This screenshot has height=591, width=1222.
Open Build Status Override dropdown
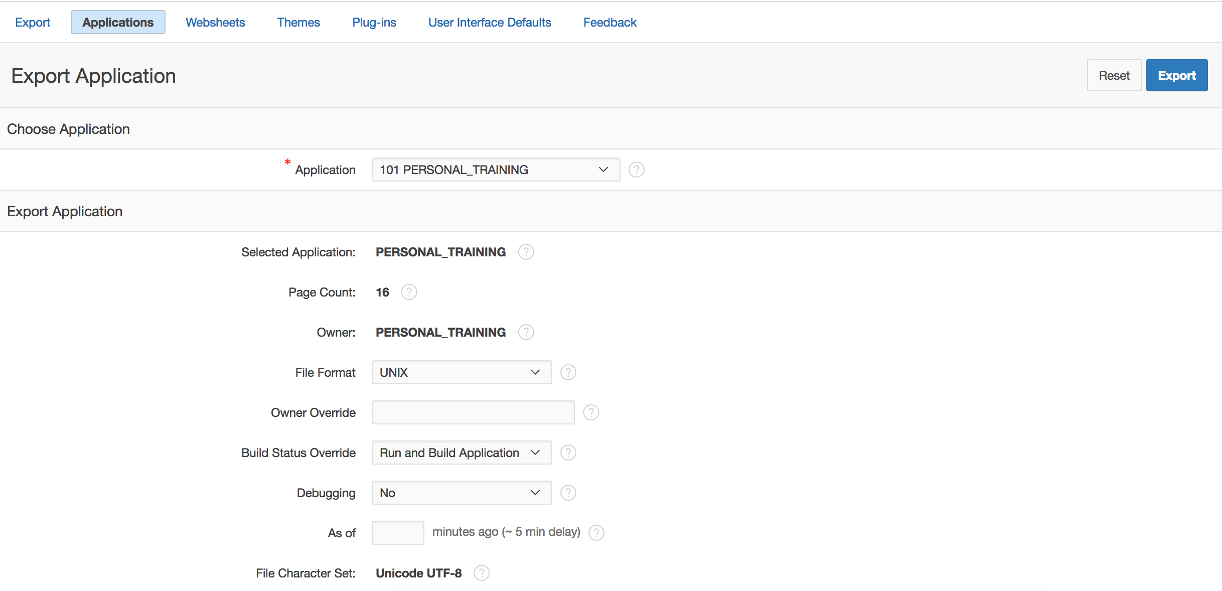tap(461, 453)
